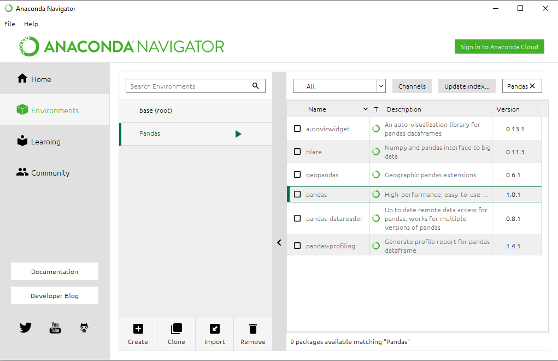Viewport: 558px width, 361px height.
Task: Click the status circle for pandas-datareader
Action: point(376,218)
